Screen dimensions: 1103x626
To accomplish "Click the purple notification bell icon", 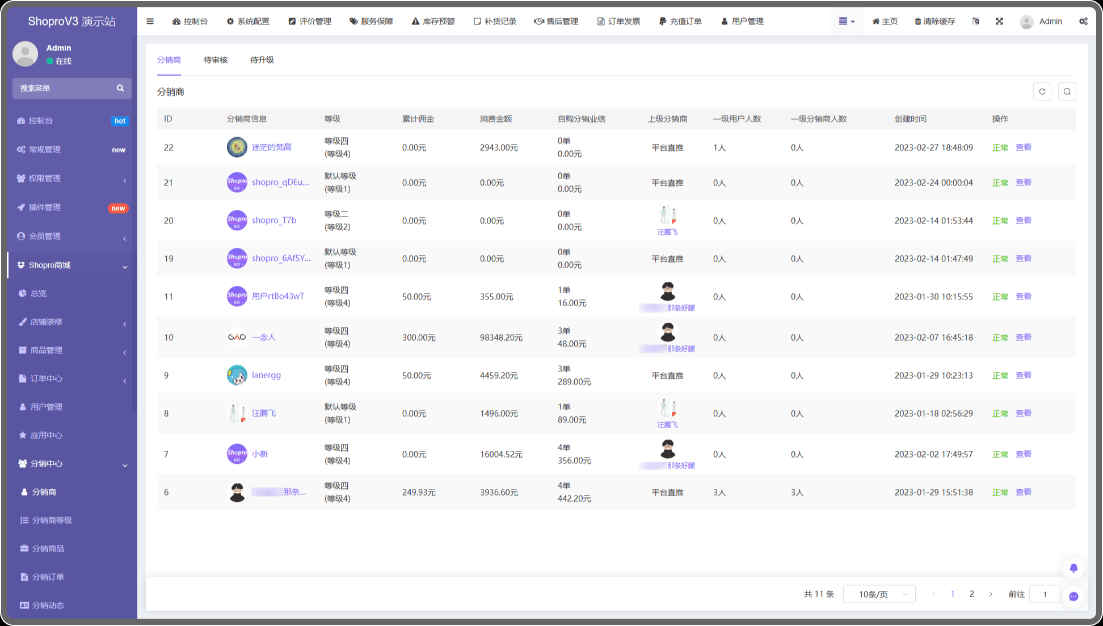I will point(1073,568).
